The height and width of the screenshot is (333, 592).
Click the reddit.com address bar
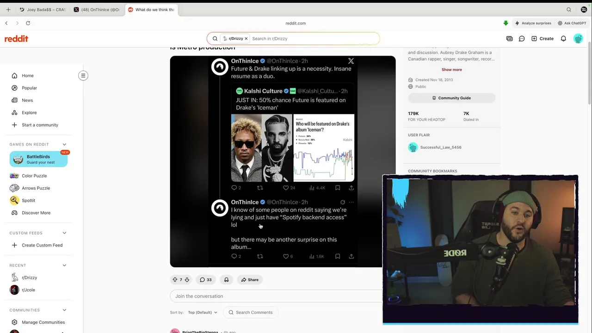pyautogui.click(x=296, y=23)
